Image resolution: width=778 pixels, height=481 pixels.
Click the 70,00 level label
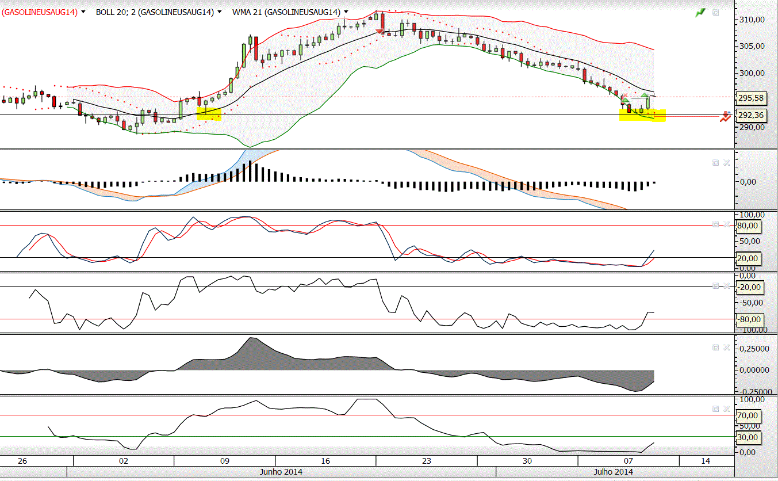click(x=748, y=415)
